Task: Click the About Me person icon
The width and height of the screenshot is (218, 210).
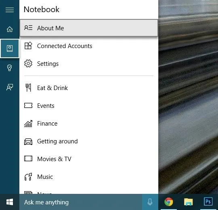Action: point(28,28)
